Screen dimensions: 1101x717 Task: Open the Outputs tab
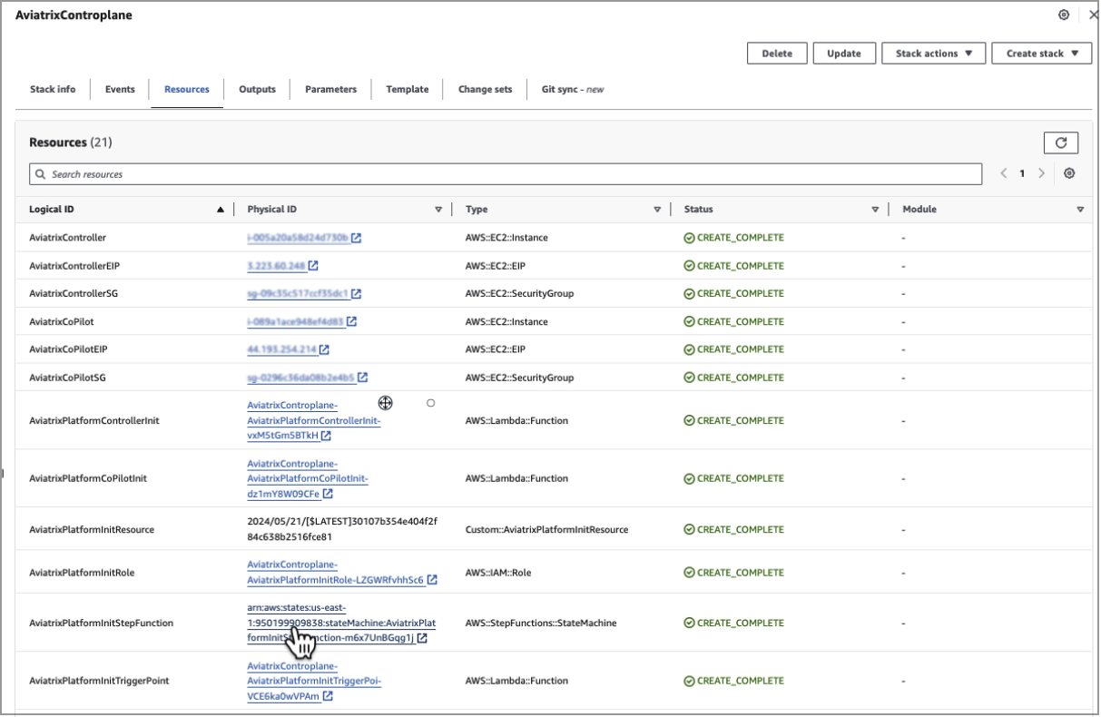point(257,89)
